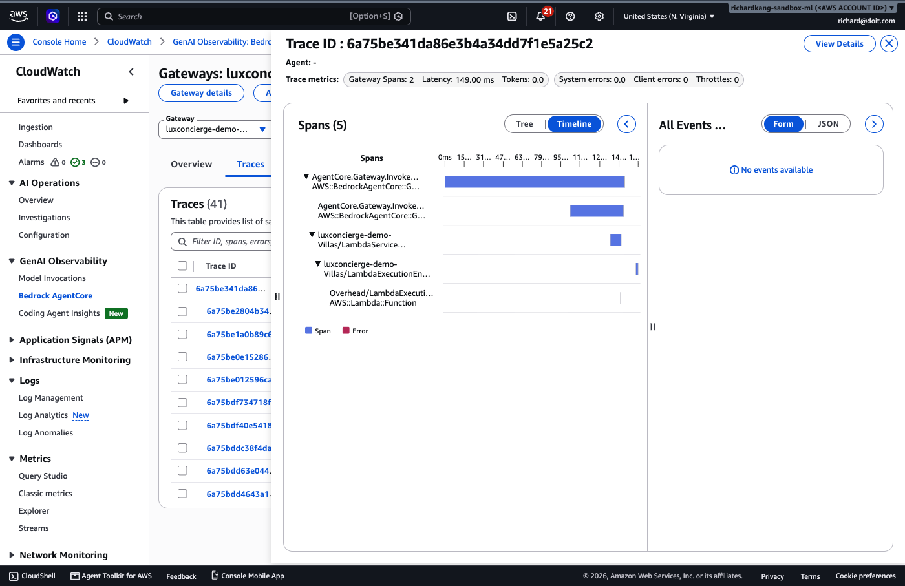Click the CloudShell icon in footer

pos(14,576)
